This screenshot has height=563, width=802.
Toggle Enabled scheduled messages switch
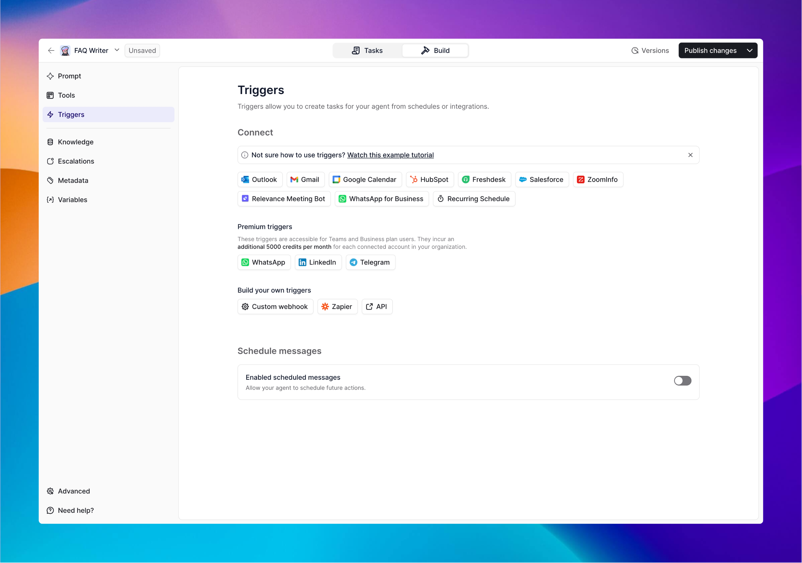[x=683, y=381]
